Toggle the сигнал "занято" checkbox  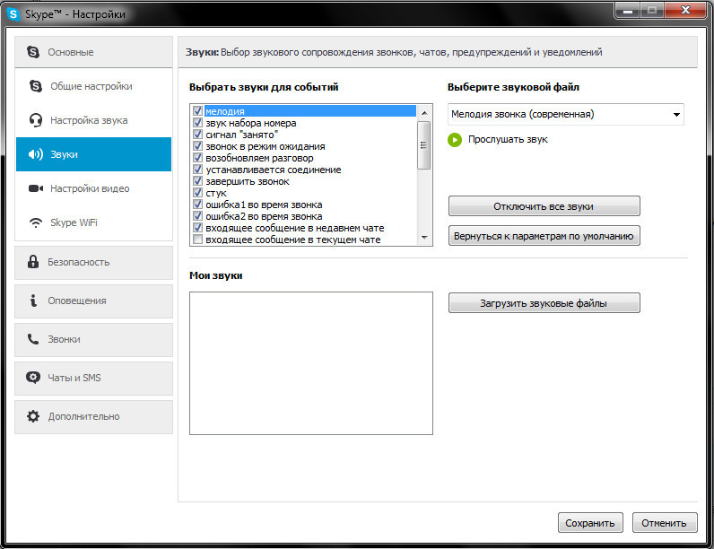pos(197,135)
